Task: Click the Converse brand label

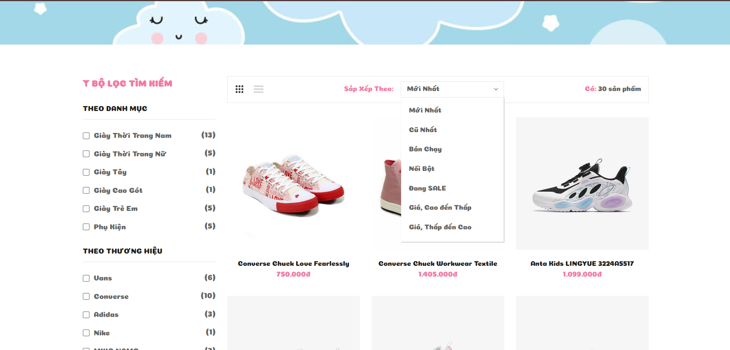Action: 111,297
